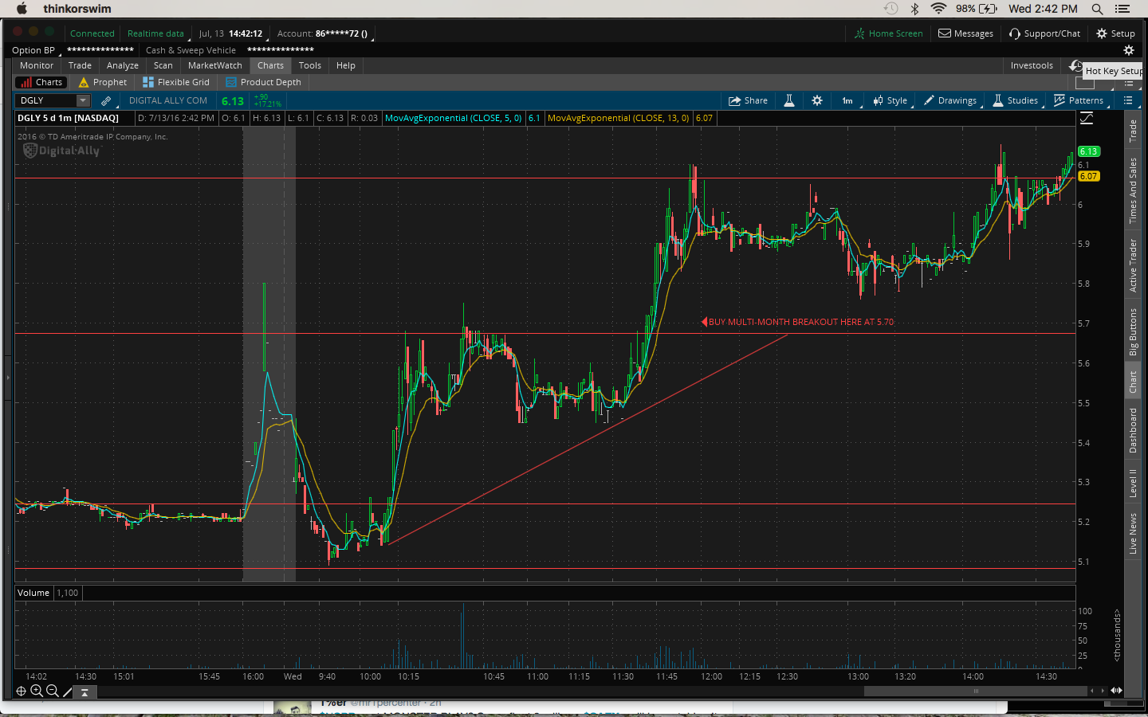Expand the DGLY symbol dropdown arrow
The image size is (1148, 717).
pos(83,100)
